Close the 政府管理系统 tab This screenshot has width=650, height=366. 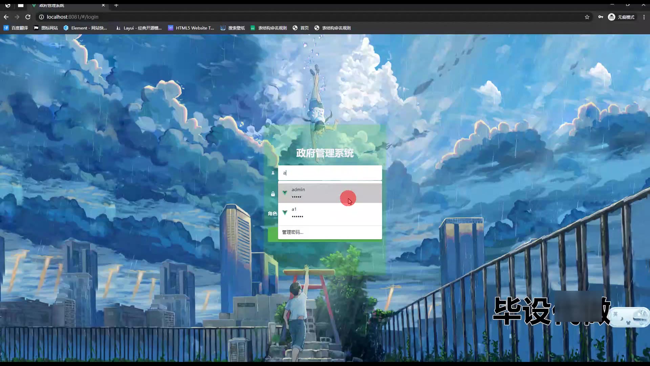[x=103, y=5]
